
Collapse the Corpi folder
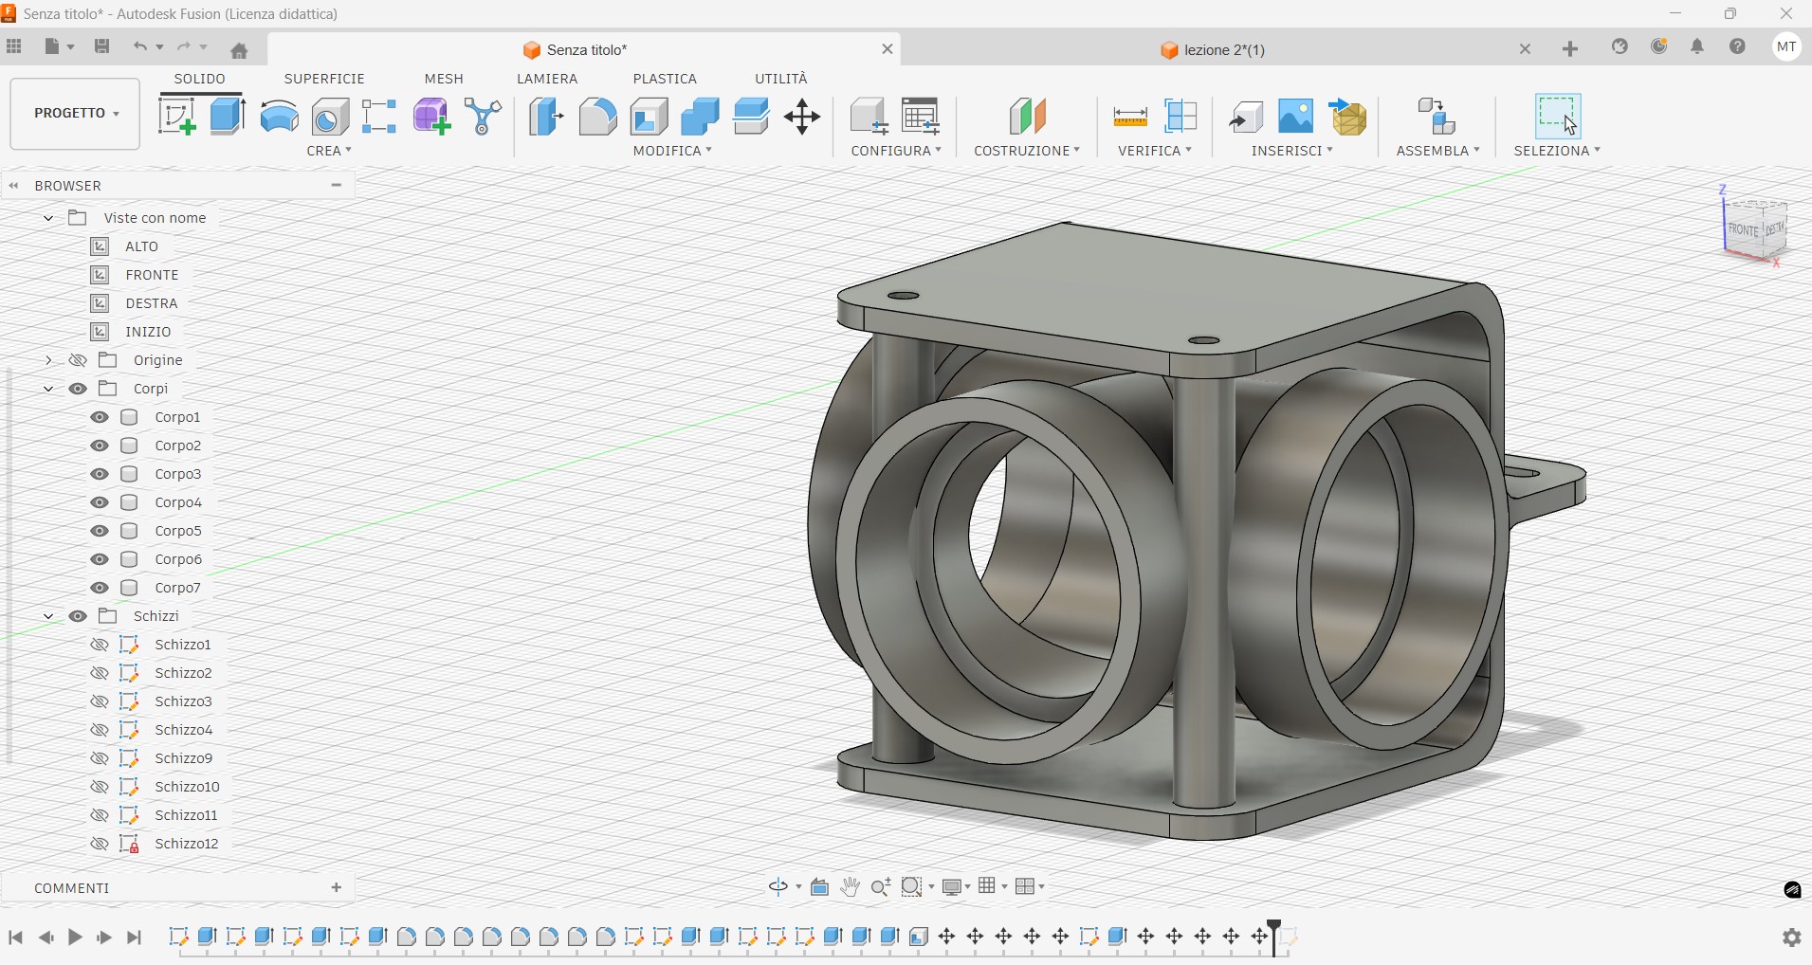[48, 389]
